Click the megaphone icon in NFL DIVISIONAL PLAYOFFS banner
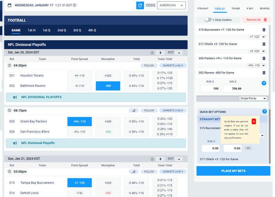The width and height of the screenshot is (275, 197). click(15, 97)
